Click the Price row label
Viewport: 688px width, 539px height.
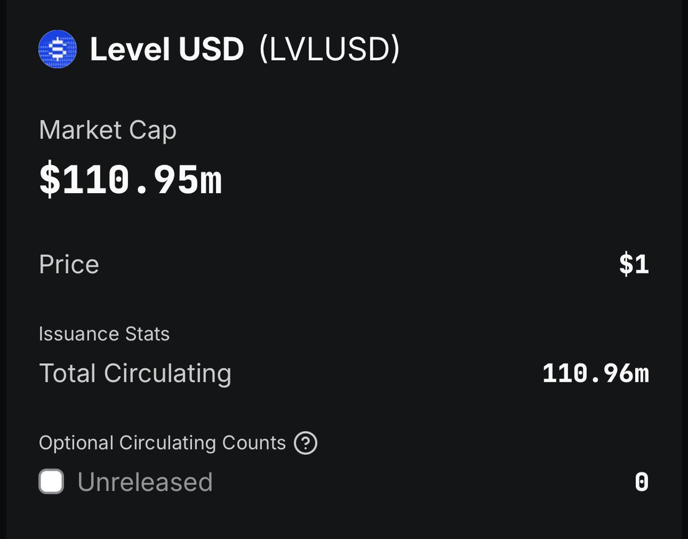click(x=69, y=265)
